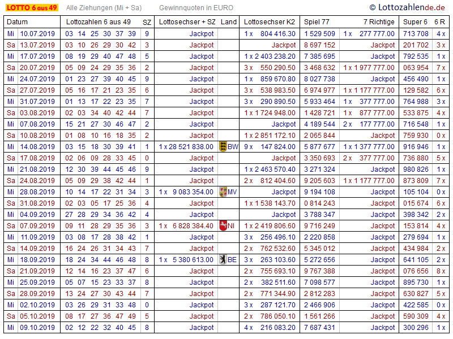453x339 pixels.
Task: Click the Baden-Württemberg coat of arms icon
Action: tap(223, 147)
